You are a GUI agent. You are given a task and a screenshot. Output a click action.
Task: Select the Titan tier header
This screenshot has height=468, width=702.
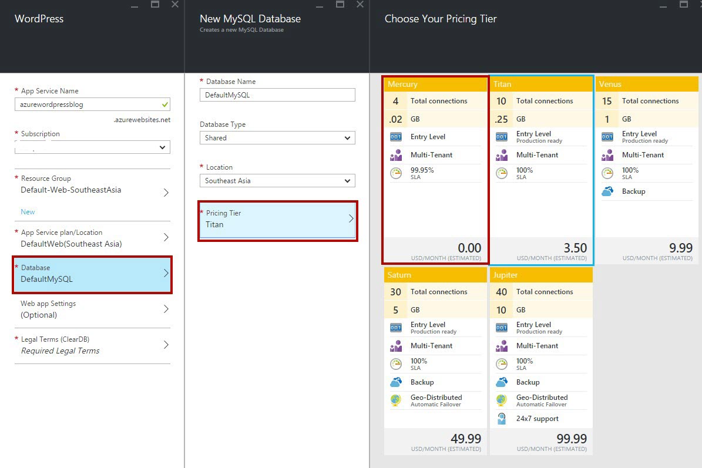coord(541,84)
